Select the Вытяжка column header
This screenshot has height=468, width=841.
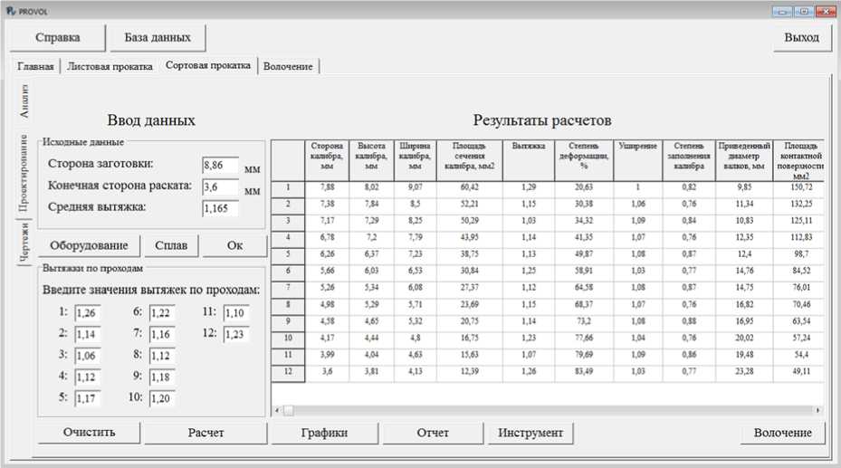pos(529,160)
